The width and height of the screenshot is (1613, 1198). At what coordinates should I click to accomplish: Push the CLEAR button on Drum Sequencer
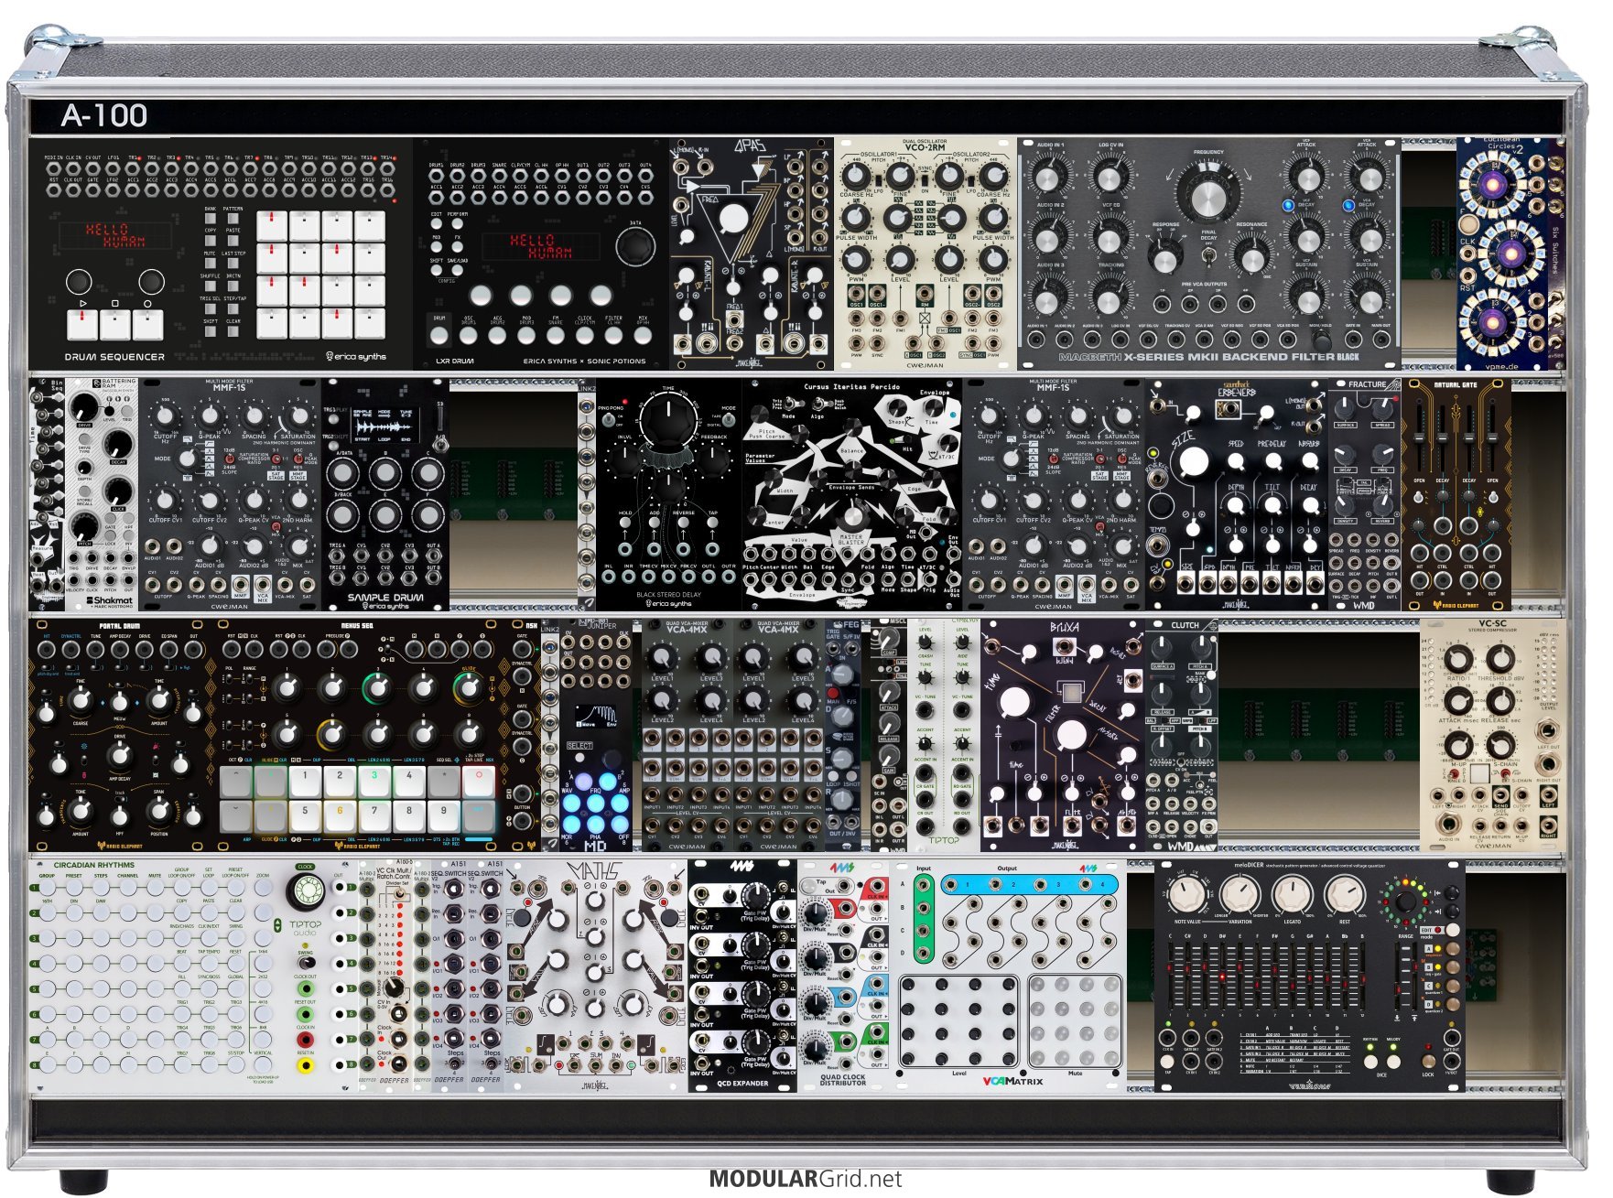[233, 331]
